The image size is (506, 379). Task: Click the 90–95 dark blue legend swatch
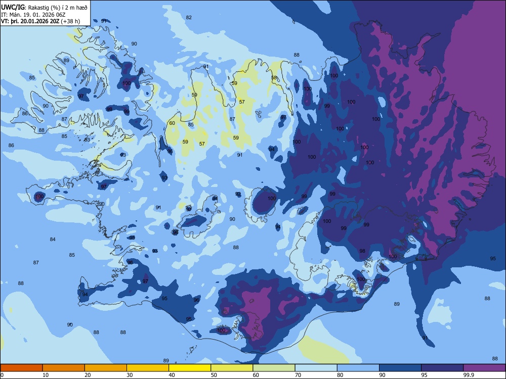400,368
